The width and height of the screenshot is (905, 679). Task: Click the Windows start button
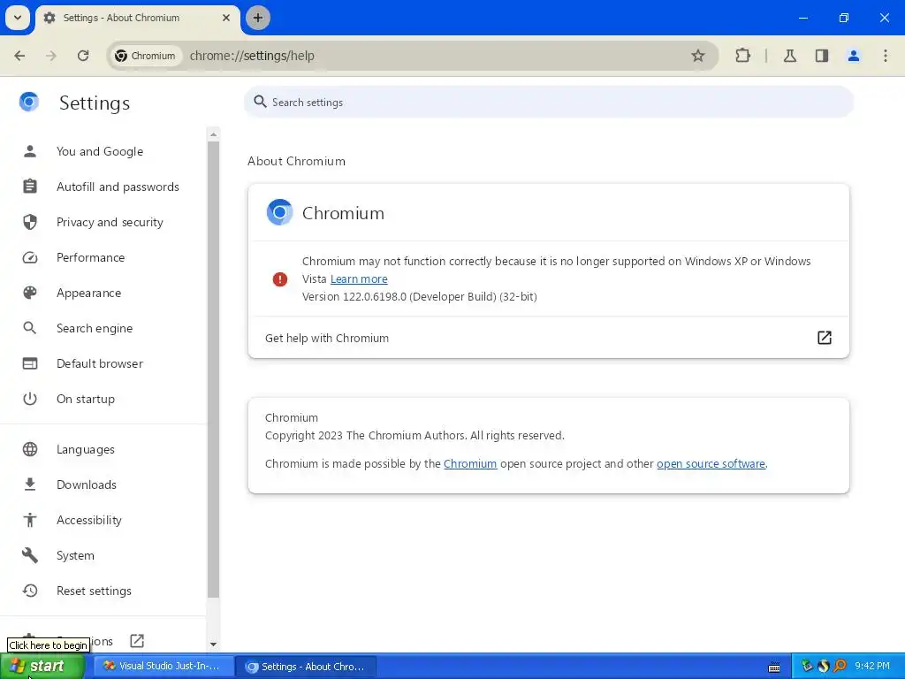(42, 667)
